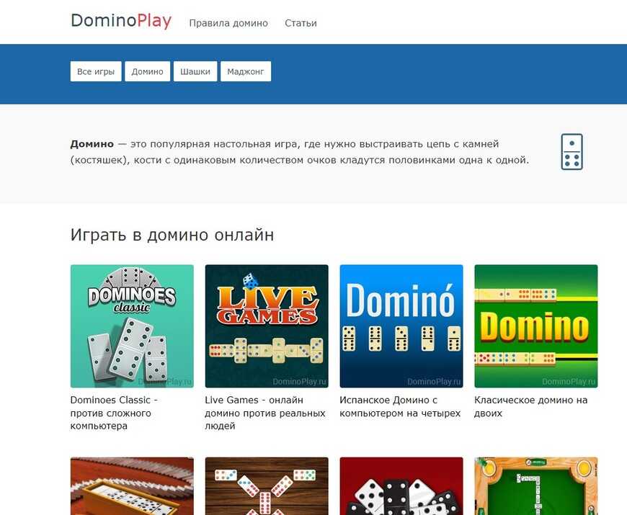Open link Испанское Домино с компьютером на четырех
627x515 pixels.
click(x=400, y=406)
